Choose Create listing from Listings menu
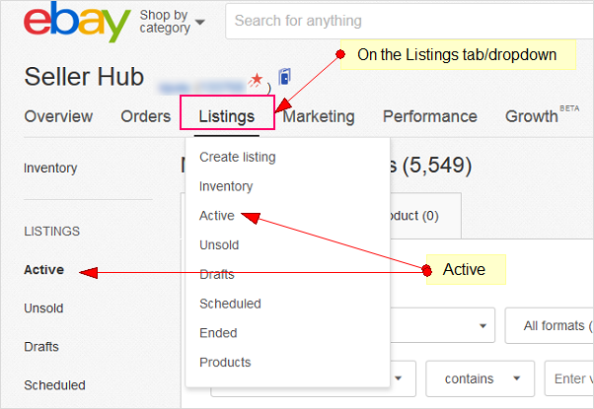 pyautogui.click(x=238, y=157)
